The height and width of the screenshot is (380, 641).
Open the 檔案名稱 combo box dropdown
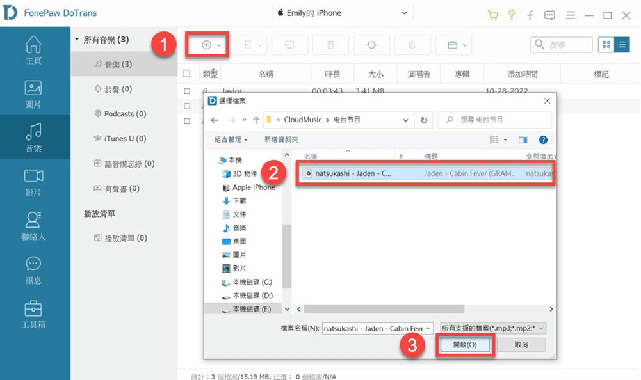[428, 329]
